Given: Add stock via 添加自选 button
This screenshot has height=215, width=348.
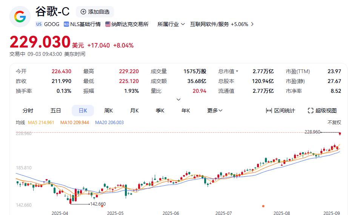Looking at the screenshot, I should [95, 12].
